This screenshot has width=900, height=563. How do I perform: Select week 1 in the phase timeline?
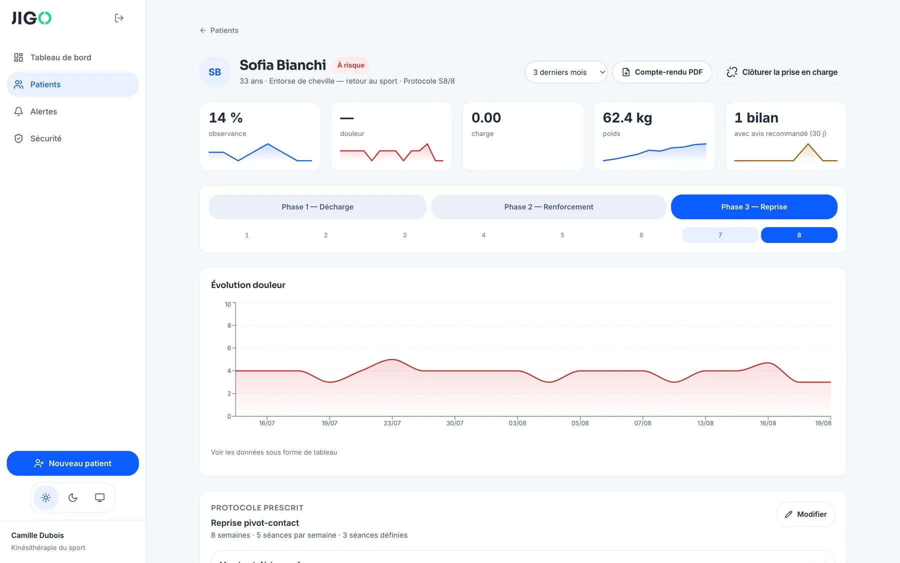click(x=247, y=235)
